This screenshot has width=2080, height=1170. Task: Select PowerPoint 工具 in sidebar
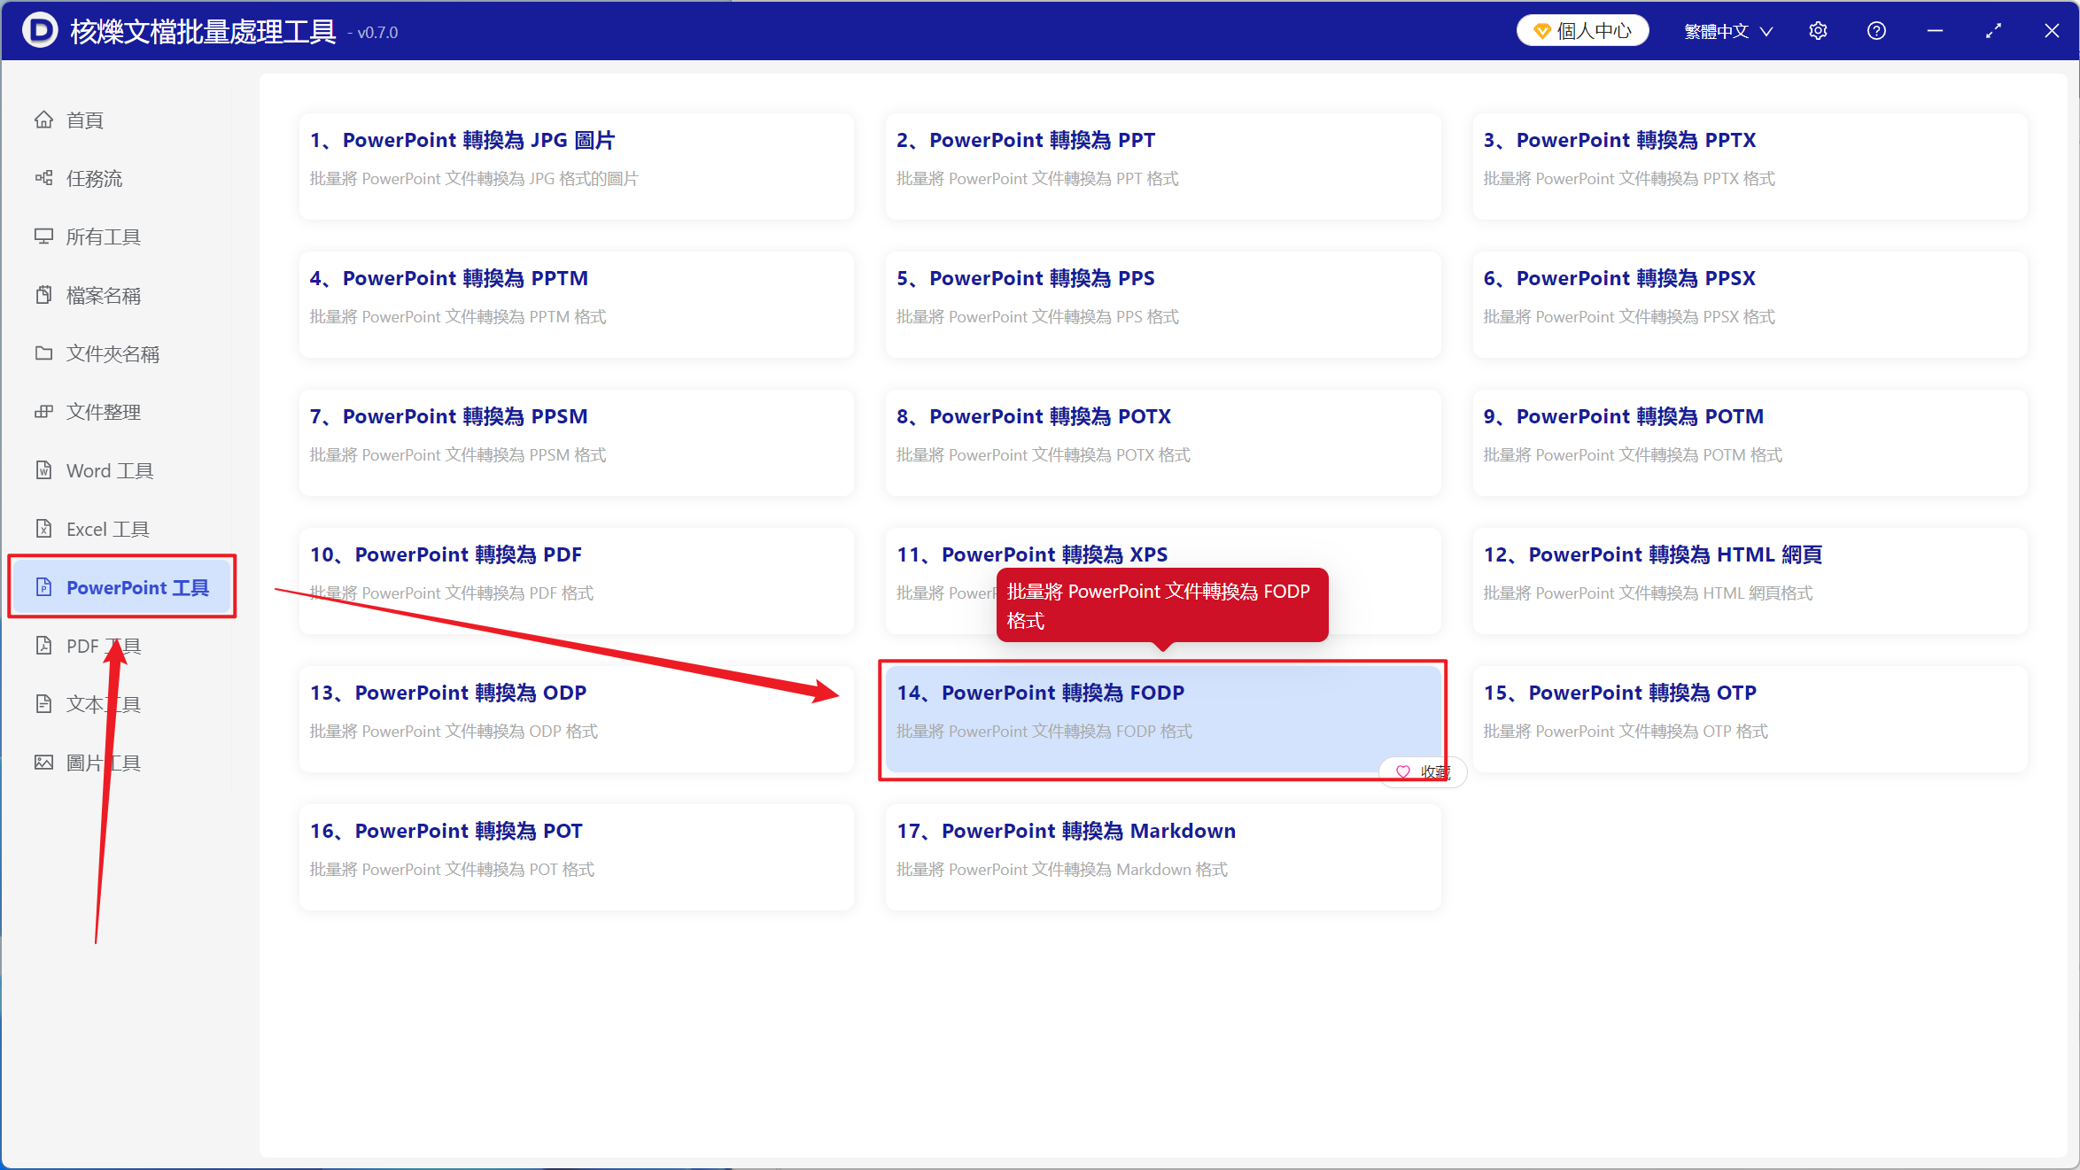tap(122, 586)
